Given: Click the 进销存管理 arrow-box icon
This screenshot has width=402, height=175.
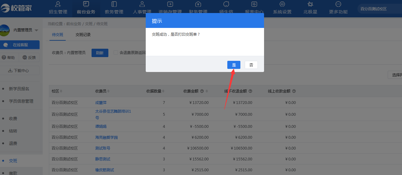Looking at the screenshot, I should coord(170,4).
